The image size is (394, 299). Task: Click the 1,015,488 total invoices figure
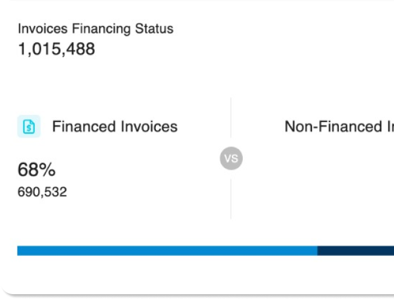point(56,49)
